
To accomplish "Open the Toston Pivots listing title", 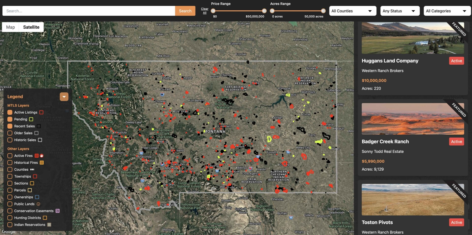I will (x=377, y=222).
